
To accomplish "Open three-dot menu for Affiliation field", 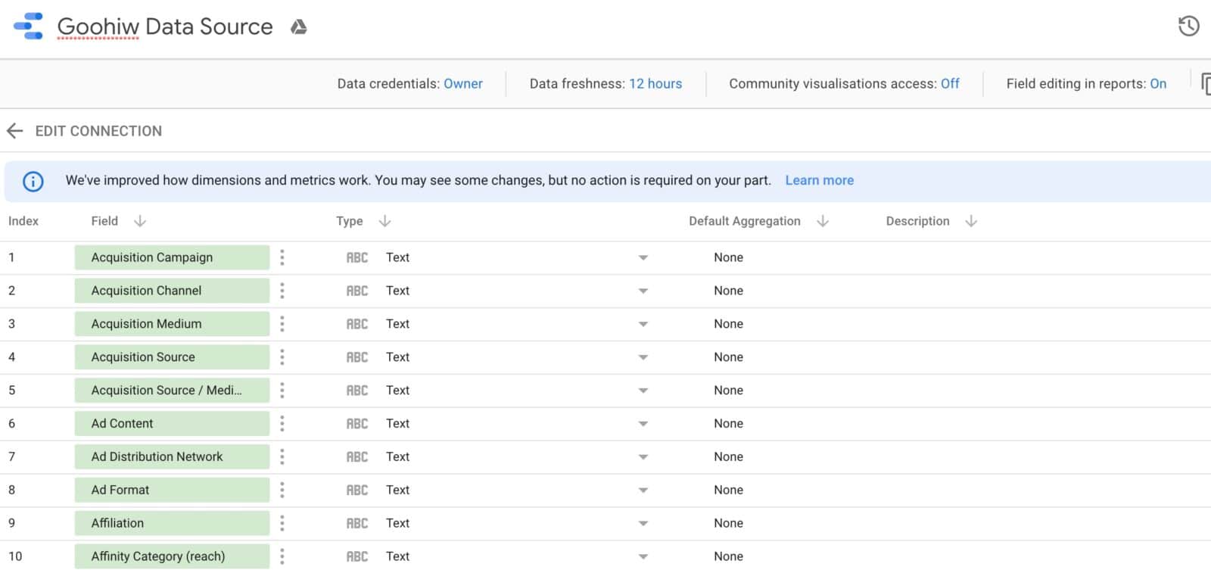I will [x=282, y=523].
